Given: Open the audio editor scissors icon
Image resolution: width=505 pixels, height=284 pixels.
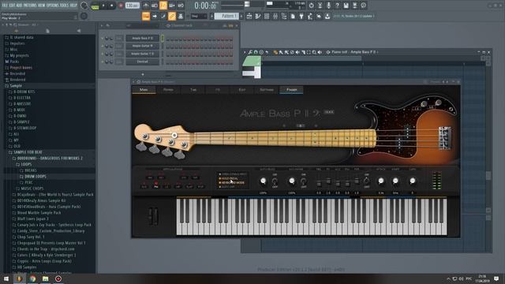Looking at the screenshot, I should pyautogui.click(x=320, y=6).
